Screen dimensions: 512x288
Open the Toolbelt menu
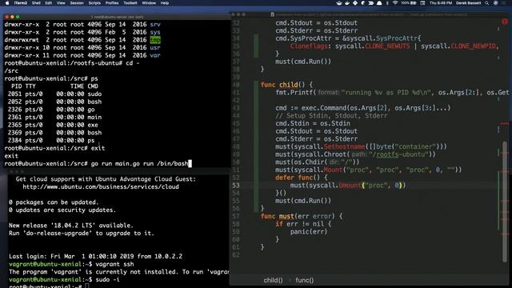coord(130,3)
